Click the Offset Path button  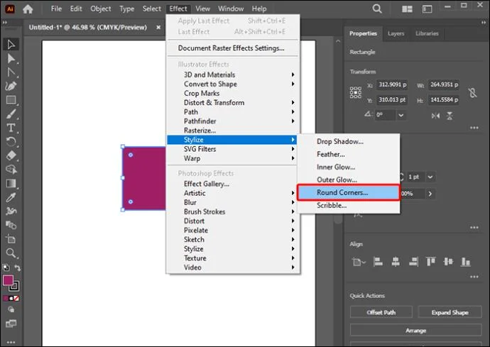click(381, 312)
